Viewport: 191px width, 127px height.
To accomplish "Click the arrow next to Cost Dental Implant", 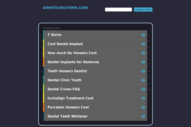I will click(143, 44).
